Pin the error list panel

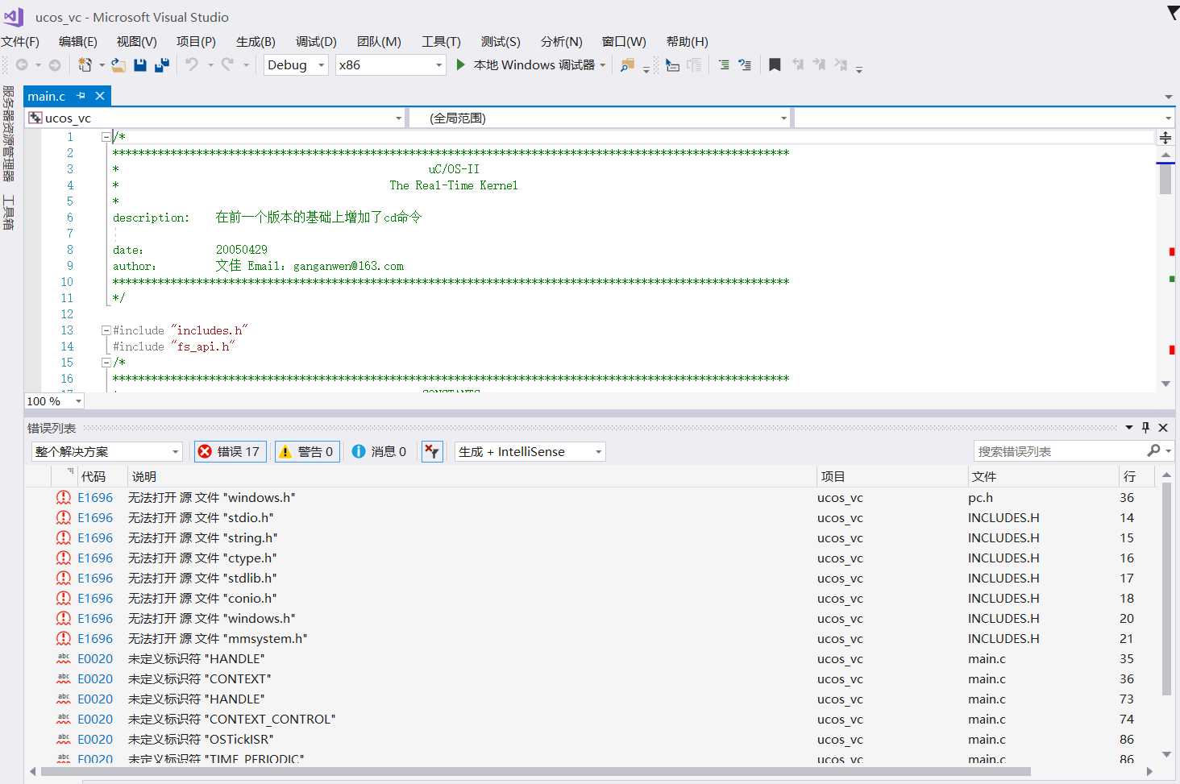1146,428
